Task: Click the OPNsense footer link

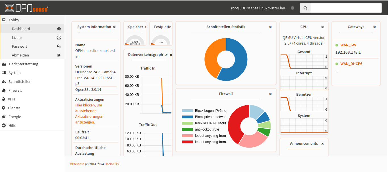Action: click(x=77, y=164)
